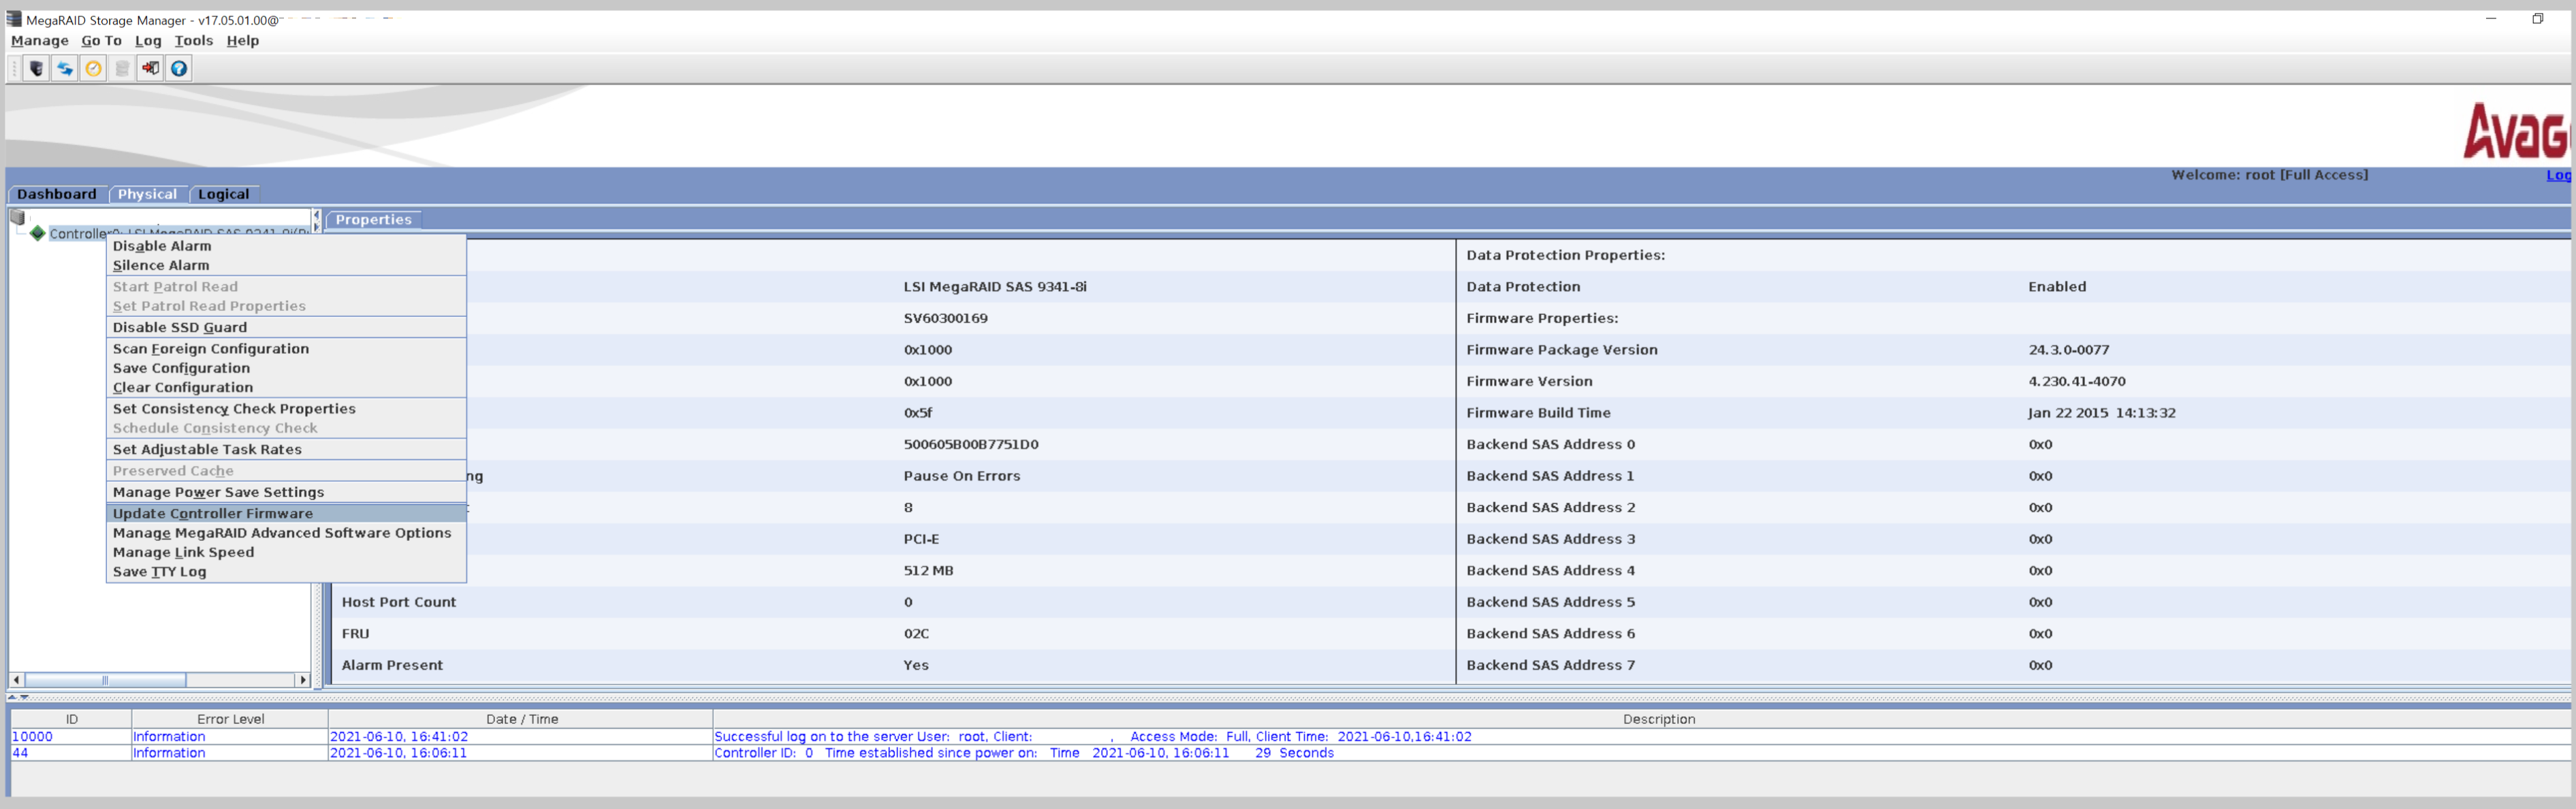2576x809 pixels.
Task: Open the Tools menu
Action: [193, 41]
